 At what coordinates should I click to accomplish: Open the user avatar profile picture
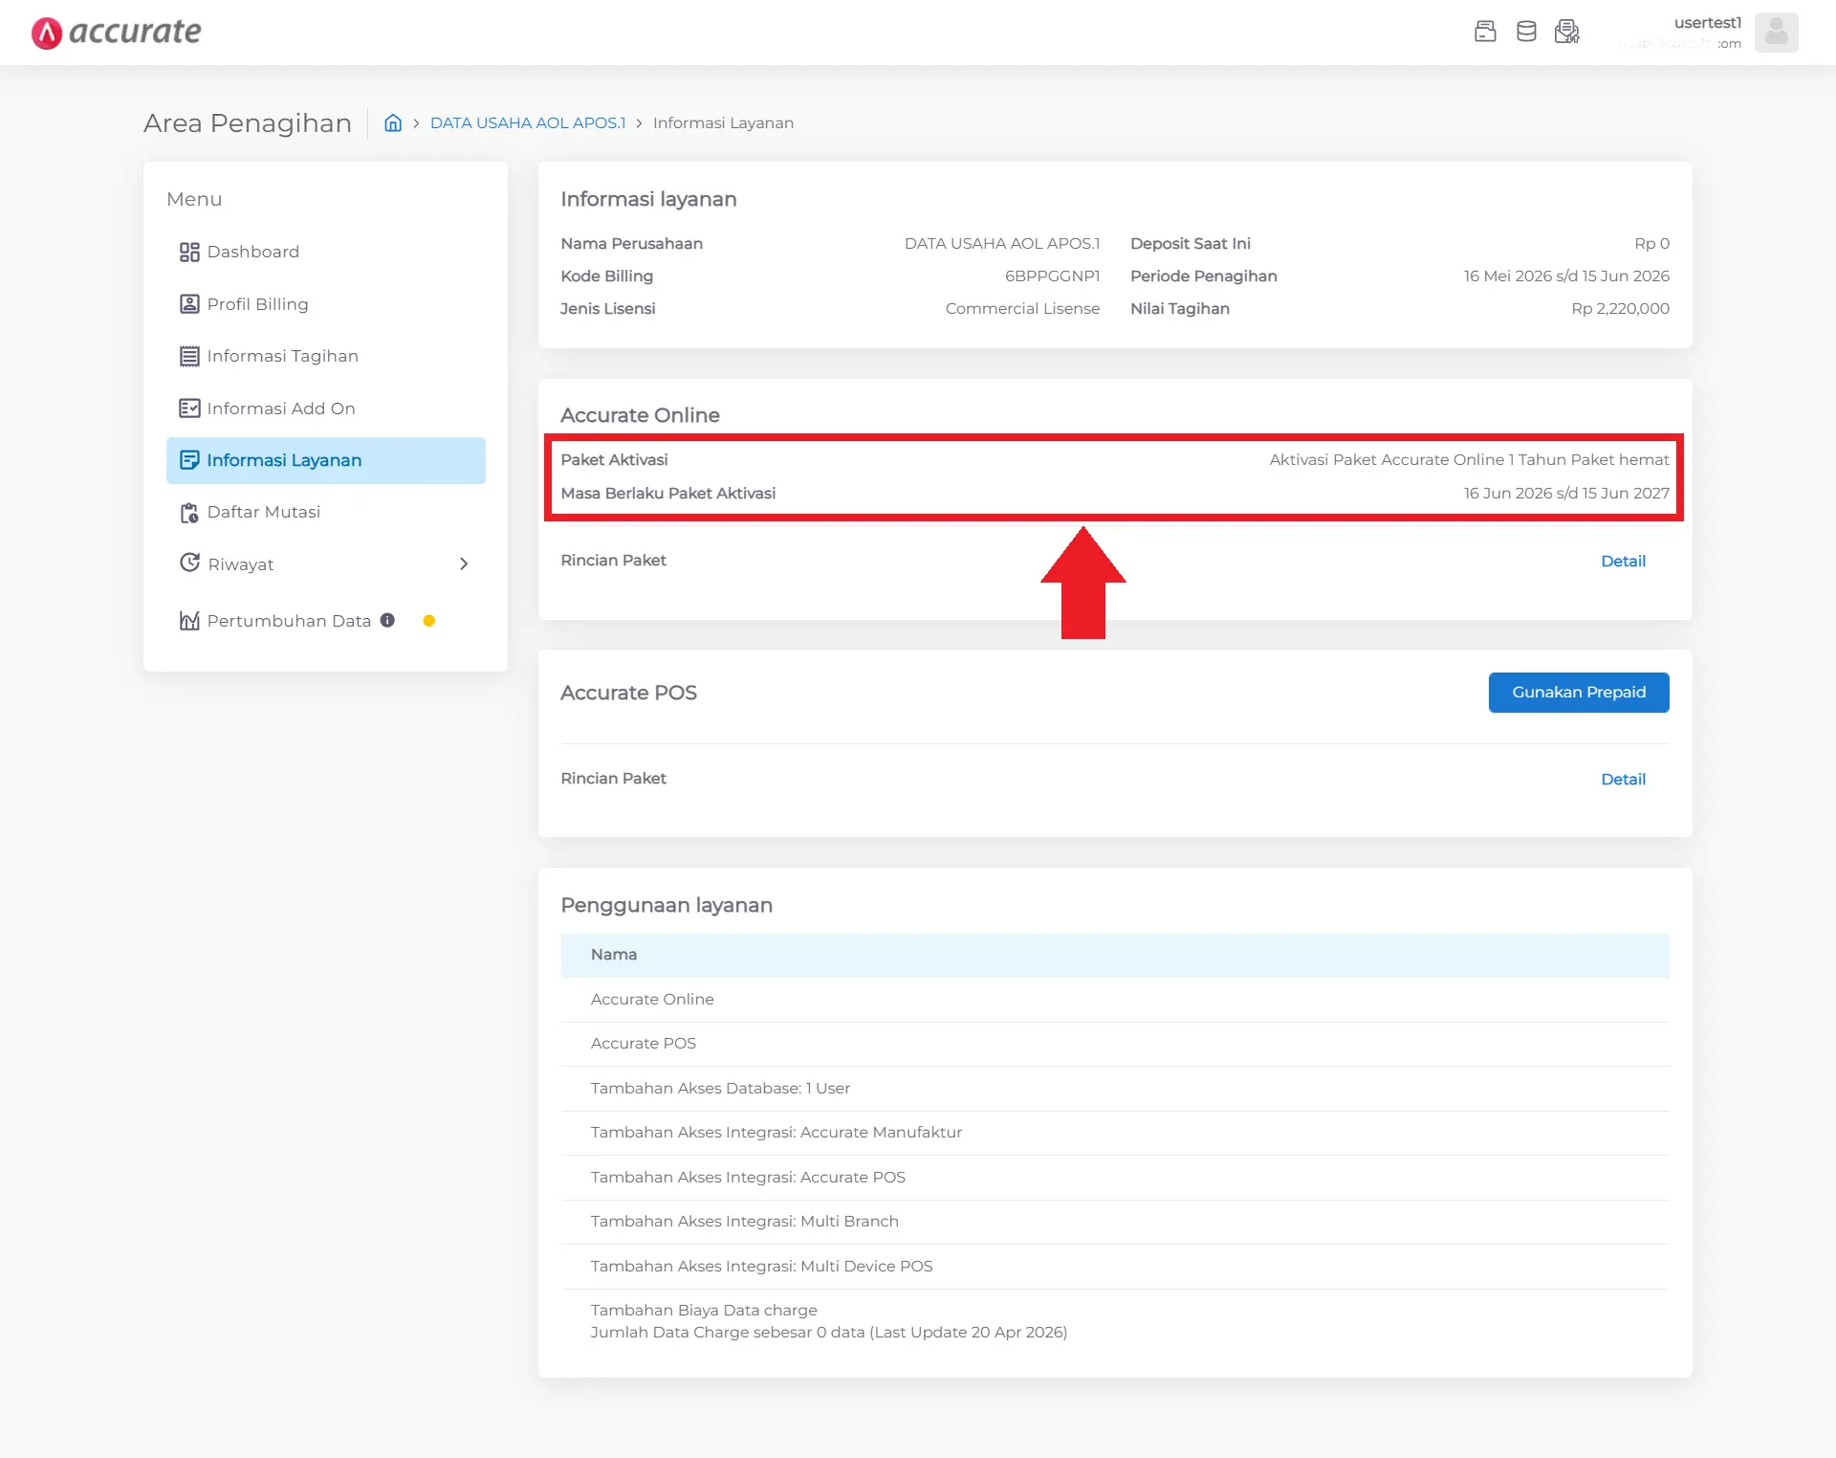coord(1776,33)
